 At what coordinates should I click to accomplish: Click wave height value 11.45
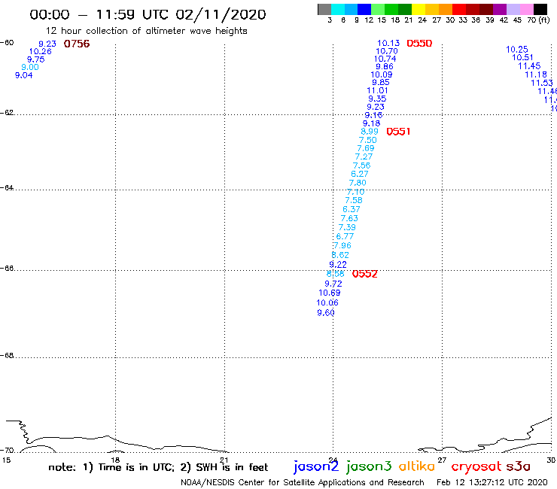(x=529, y=66)
